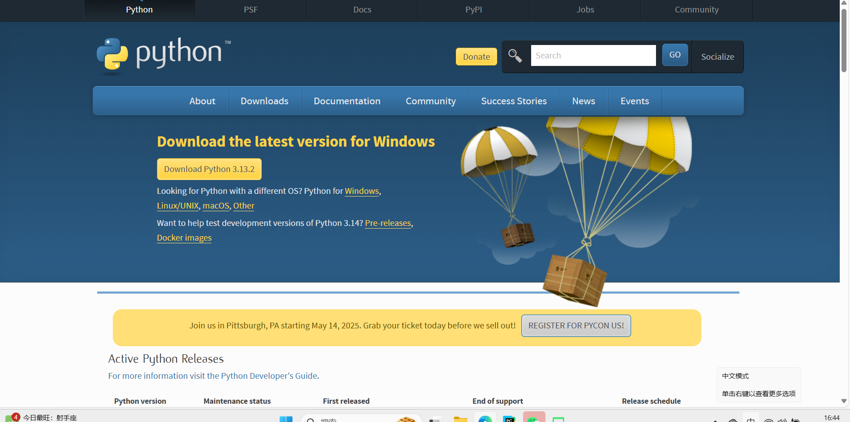Open WeChat from the taskbar
The width and height of the screenshot is (850, 422).
point(534,418)
